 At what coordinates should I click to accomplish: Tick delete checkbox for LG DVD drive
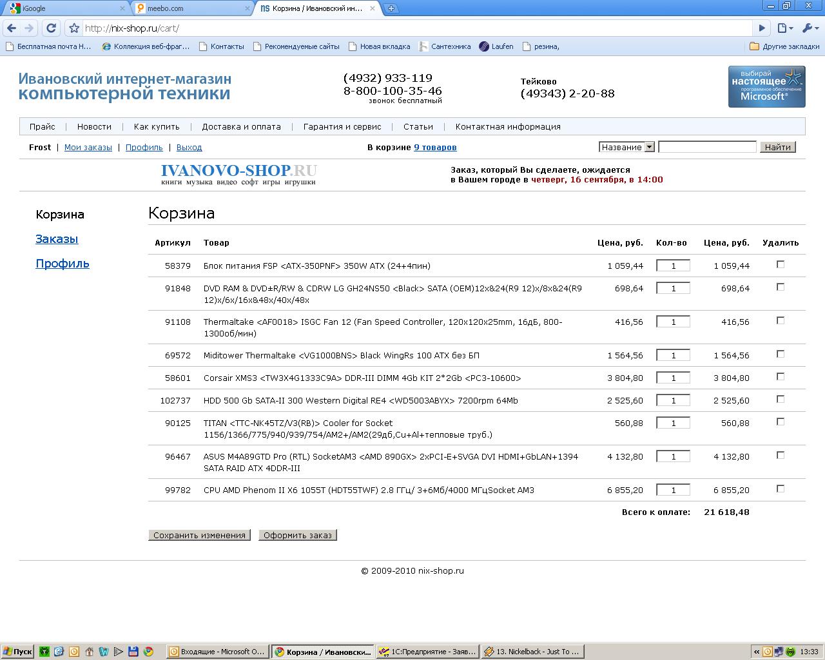[x=781, y=287]
